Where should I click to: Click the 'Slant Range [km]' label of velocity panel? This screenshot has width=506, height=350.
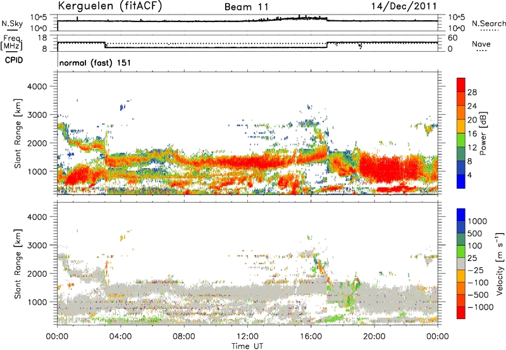[18, 264]
